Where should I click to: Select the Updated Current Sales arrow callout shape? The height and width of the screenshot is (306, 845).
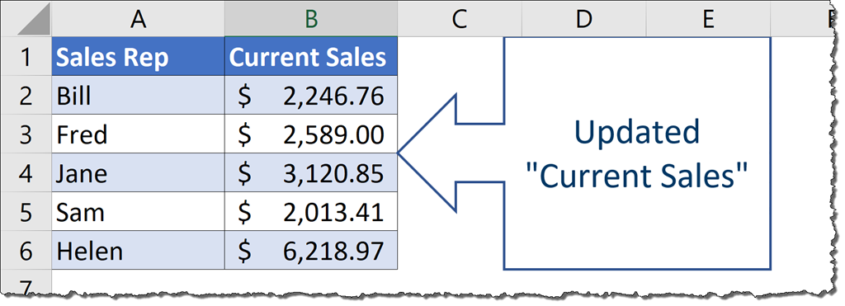(x=584, y=153)
